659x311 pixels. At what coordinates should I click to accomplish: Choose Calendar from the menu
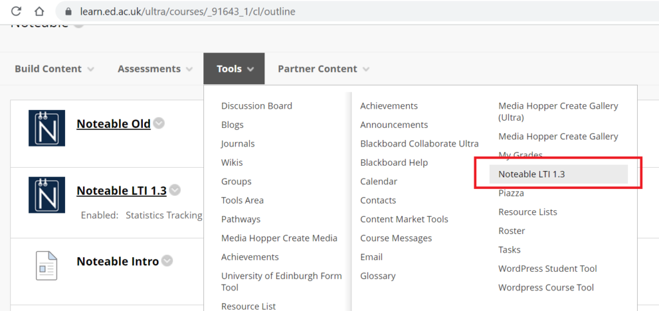pyautogui.click(x=378, y=181)
